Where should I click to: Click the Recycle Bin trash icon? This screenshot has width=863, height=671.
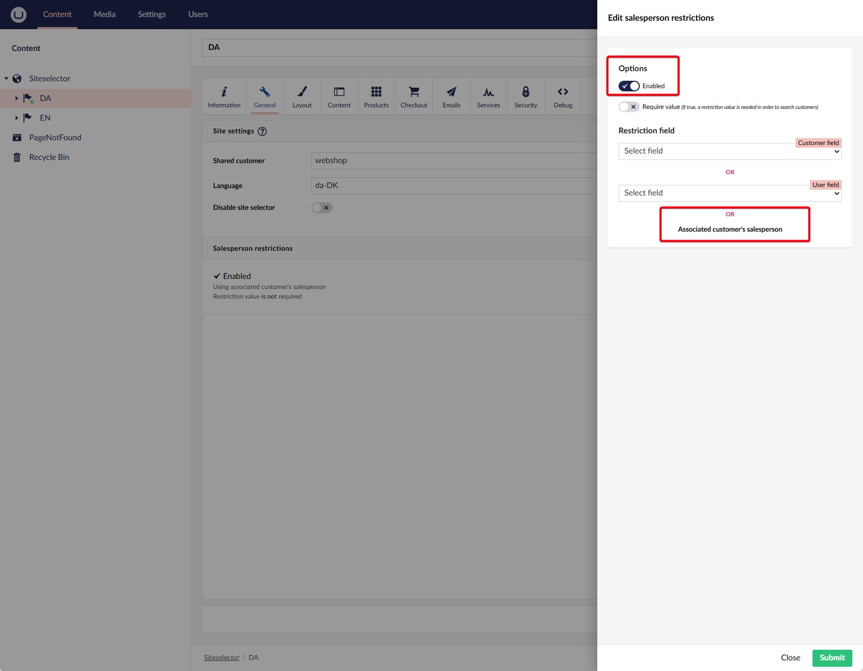pos(17,157)
